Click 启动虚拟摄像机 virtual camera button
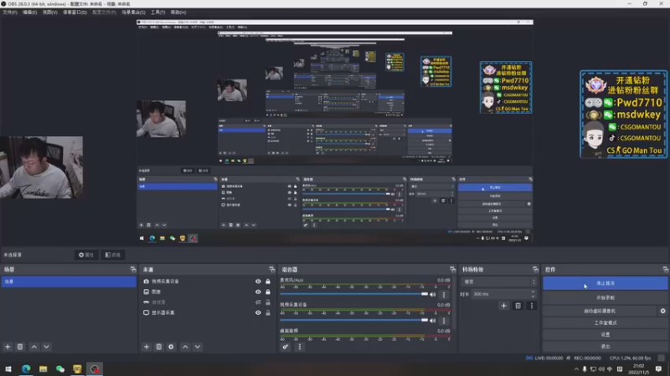670x376 pixels. coord(600,311)
